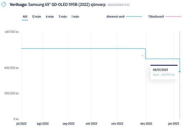Toggle the Tilboðsverð legend series
Screen dimensions: 185x127
click(156, 17)
